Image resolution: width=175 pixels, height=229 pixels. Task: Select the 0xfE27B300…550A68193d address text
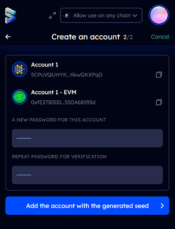click(x=63, y=102)
